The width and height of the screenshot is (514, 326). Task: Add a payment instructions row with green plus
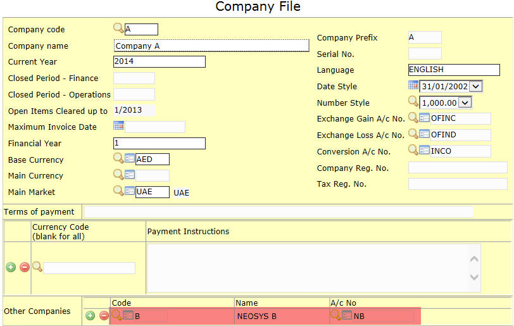[x=11, y=267]
